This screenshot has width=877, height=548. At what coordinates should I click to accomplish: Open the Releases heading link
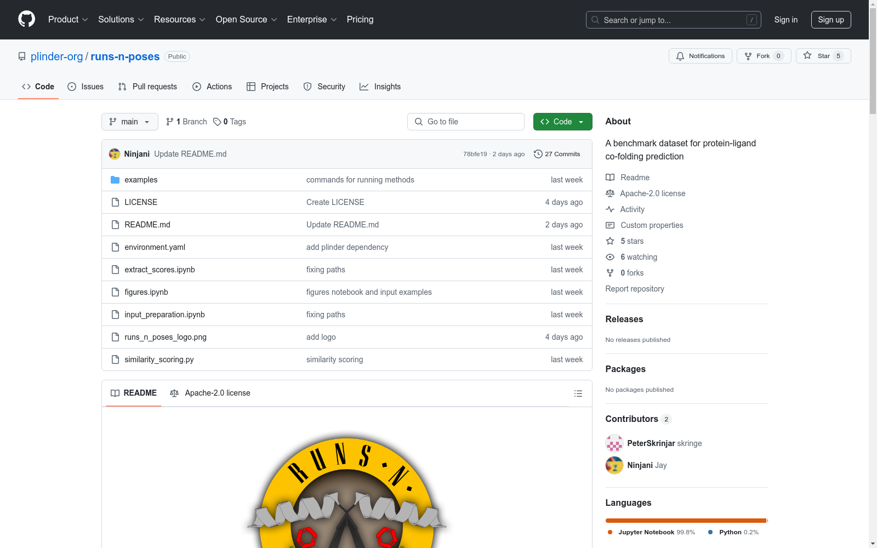click(x=624, y=319)
